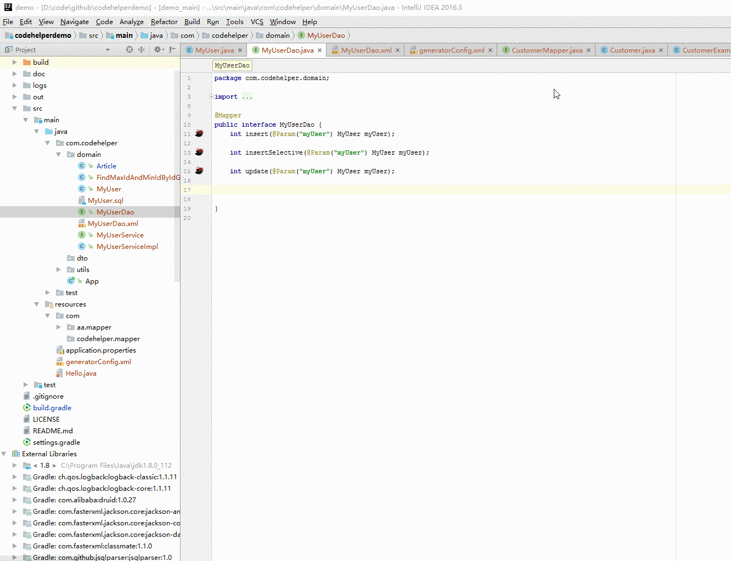731x561 pixels.
Task: Click the MyUserDao class label above the code
Action: [232, 65]
